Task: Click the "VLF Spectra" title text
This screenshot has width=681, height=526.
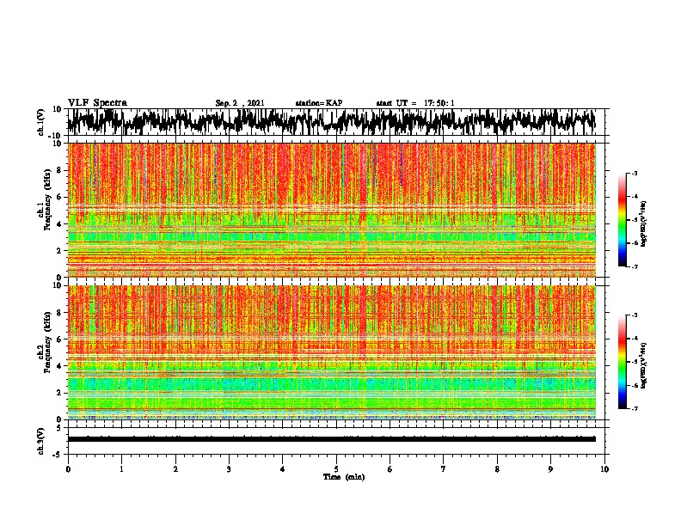Action: pos(97,103)
